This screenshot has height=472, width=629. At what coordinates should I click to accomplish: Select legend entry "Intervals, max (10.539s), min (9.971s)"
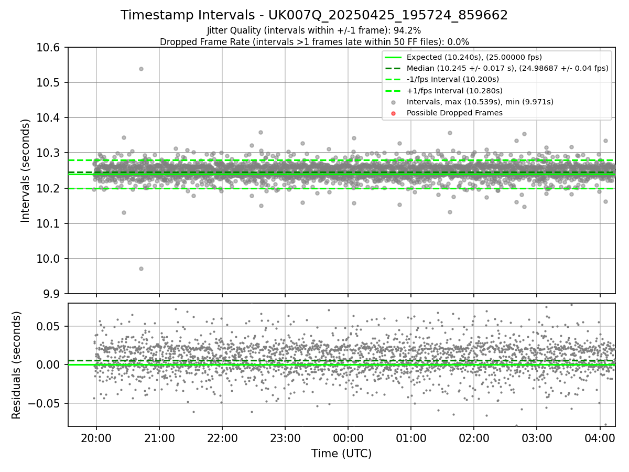[x=480, y=102]
